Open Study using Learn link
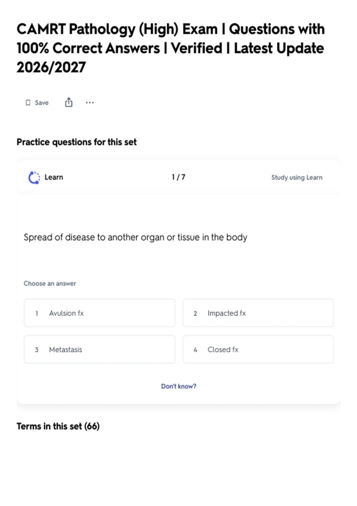 click(297, 177)
